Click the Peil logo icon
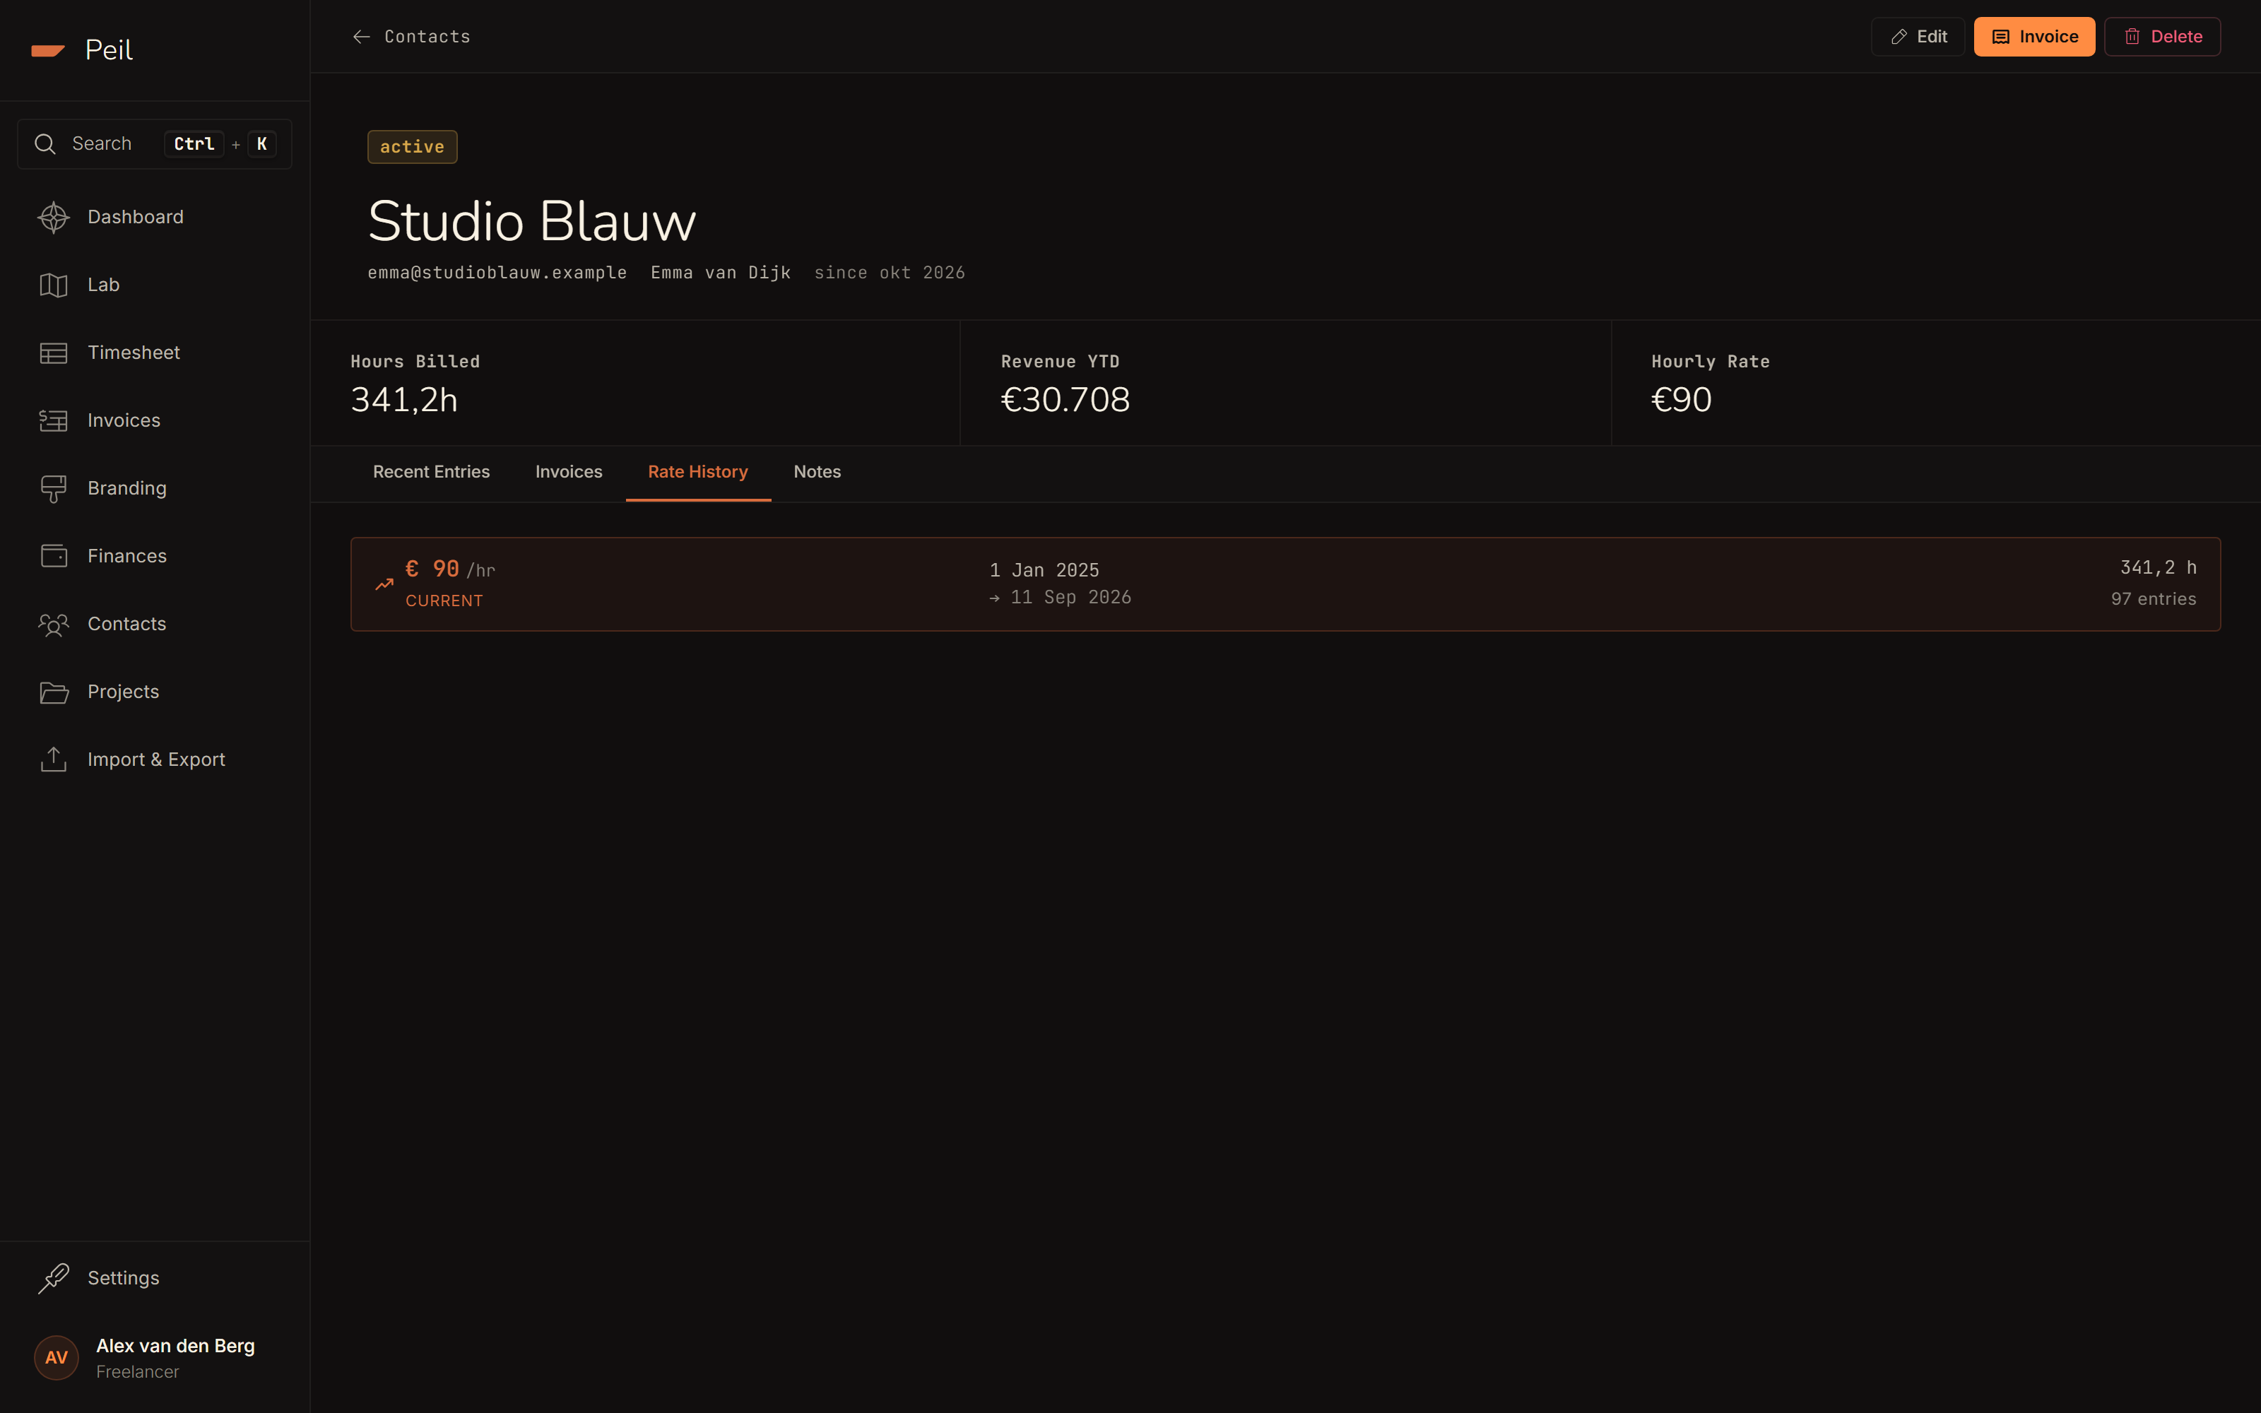 pos(47,50)
